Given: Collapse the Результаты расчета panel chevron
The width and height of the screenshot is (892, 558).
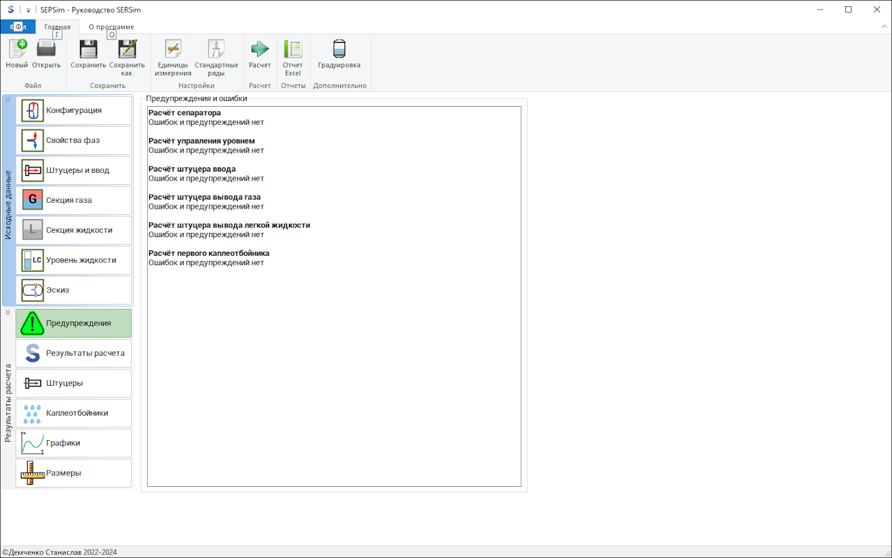Looking at the screenshot, I should [8, 312].
